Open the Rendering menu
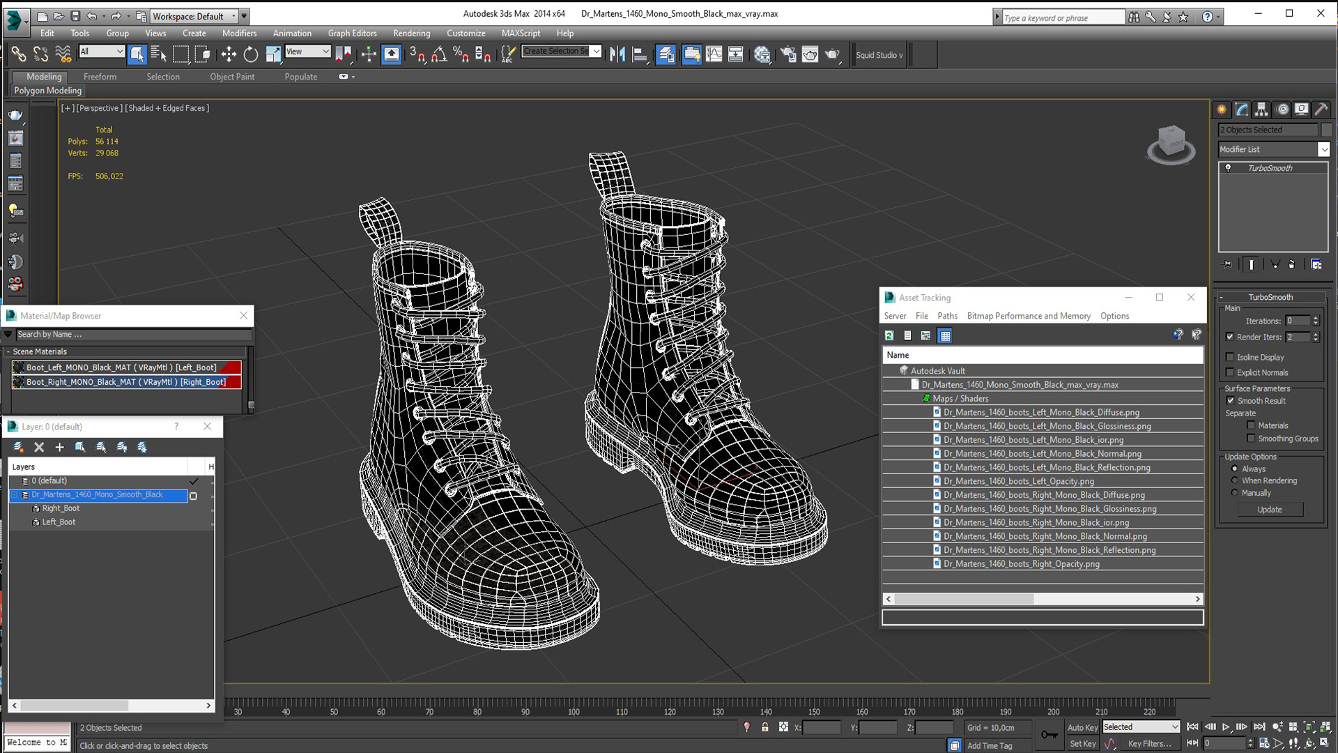1338x753 pixels. (x=411, y=33)
